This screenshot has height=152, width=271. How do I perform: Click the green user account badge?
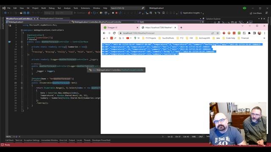coord(244,8)
